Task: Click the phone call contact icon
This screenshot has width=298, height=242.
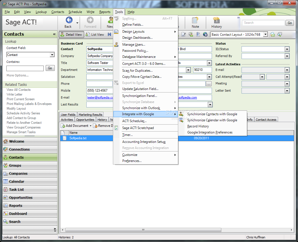Action: 191,34
